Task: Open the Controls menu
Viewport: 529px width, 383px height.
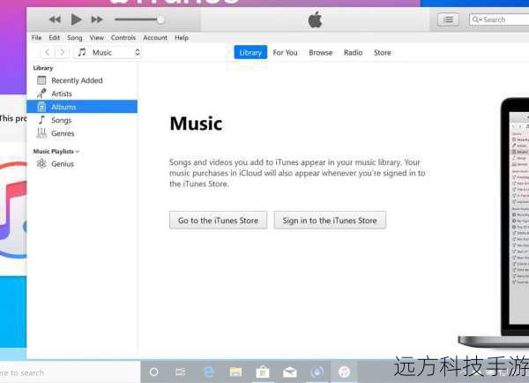Action: (x=123, y=38)
